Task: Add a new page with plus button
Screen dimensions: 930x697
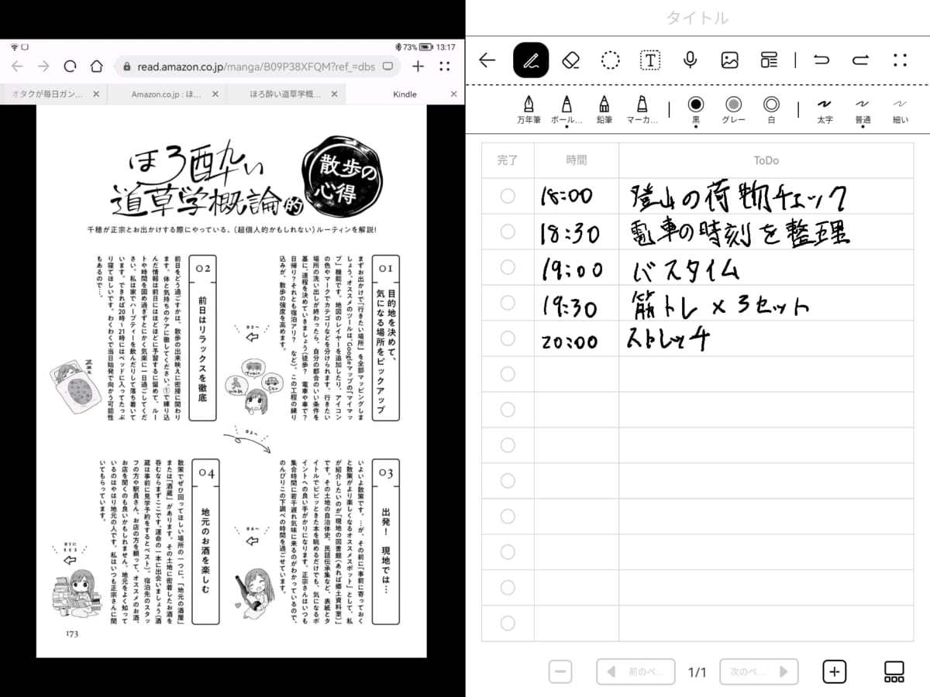Action: [x=834, y=671]
